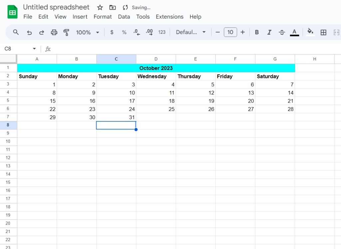Open the Extensions menu
Image resolution: width=341 pixels, height=249 pixels.
170,17
